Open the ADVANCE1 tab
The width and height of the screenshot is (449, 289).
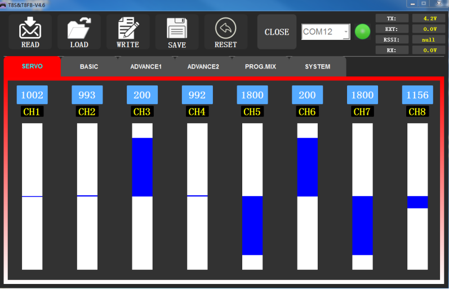(x=146, y=66)
